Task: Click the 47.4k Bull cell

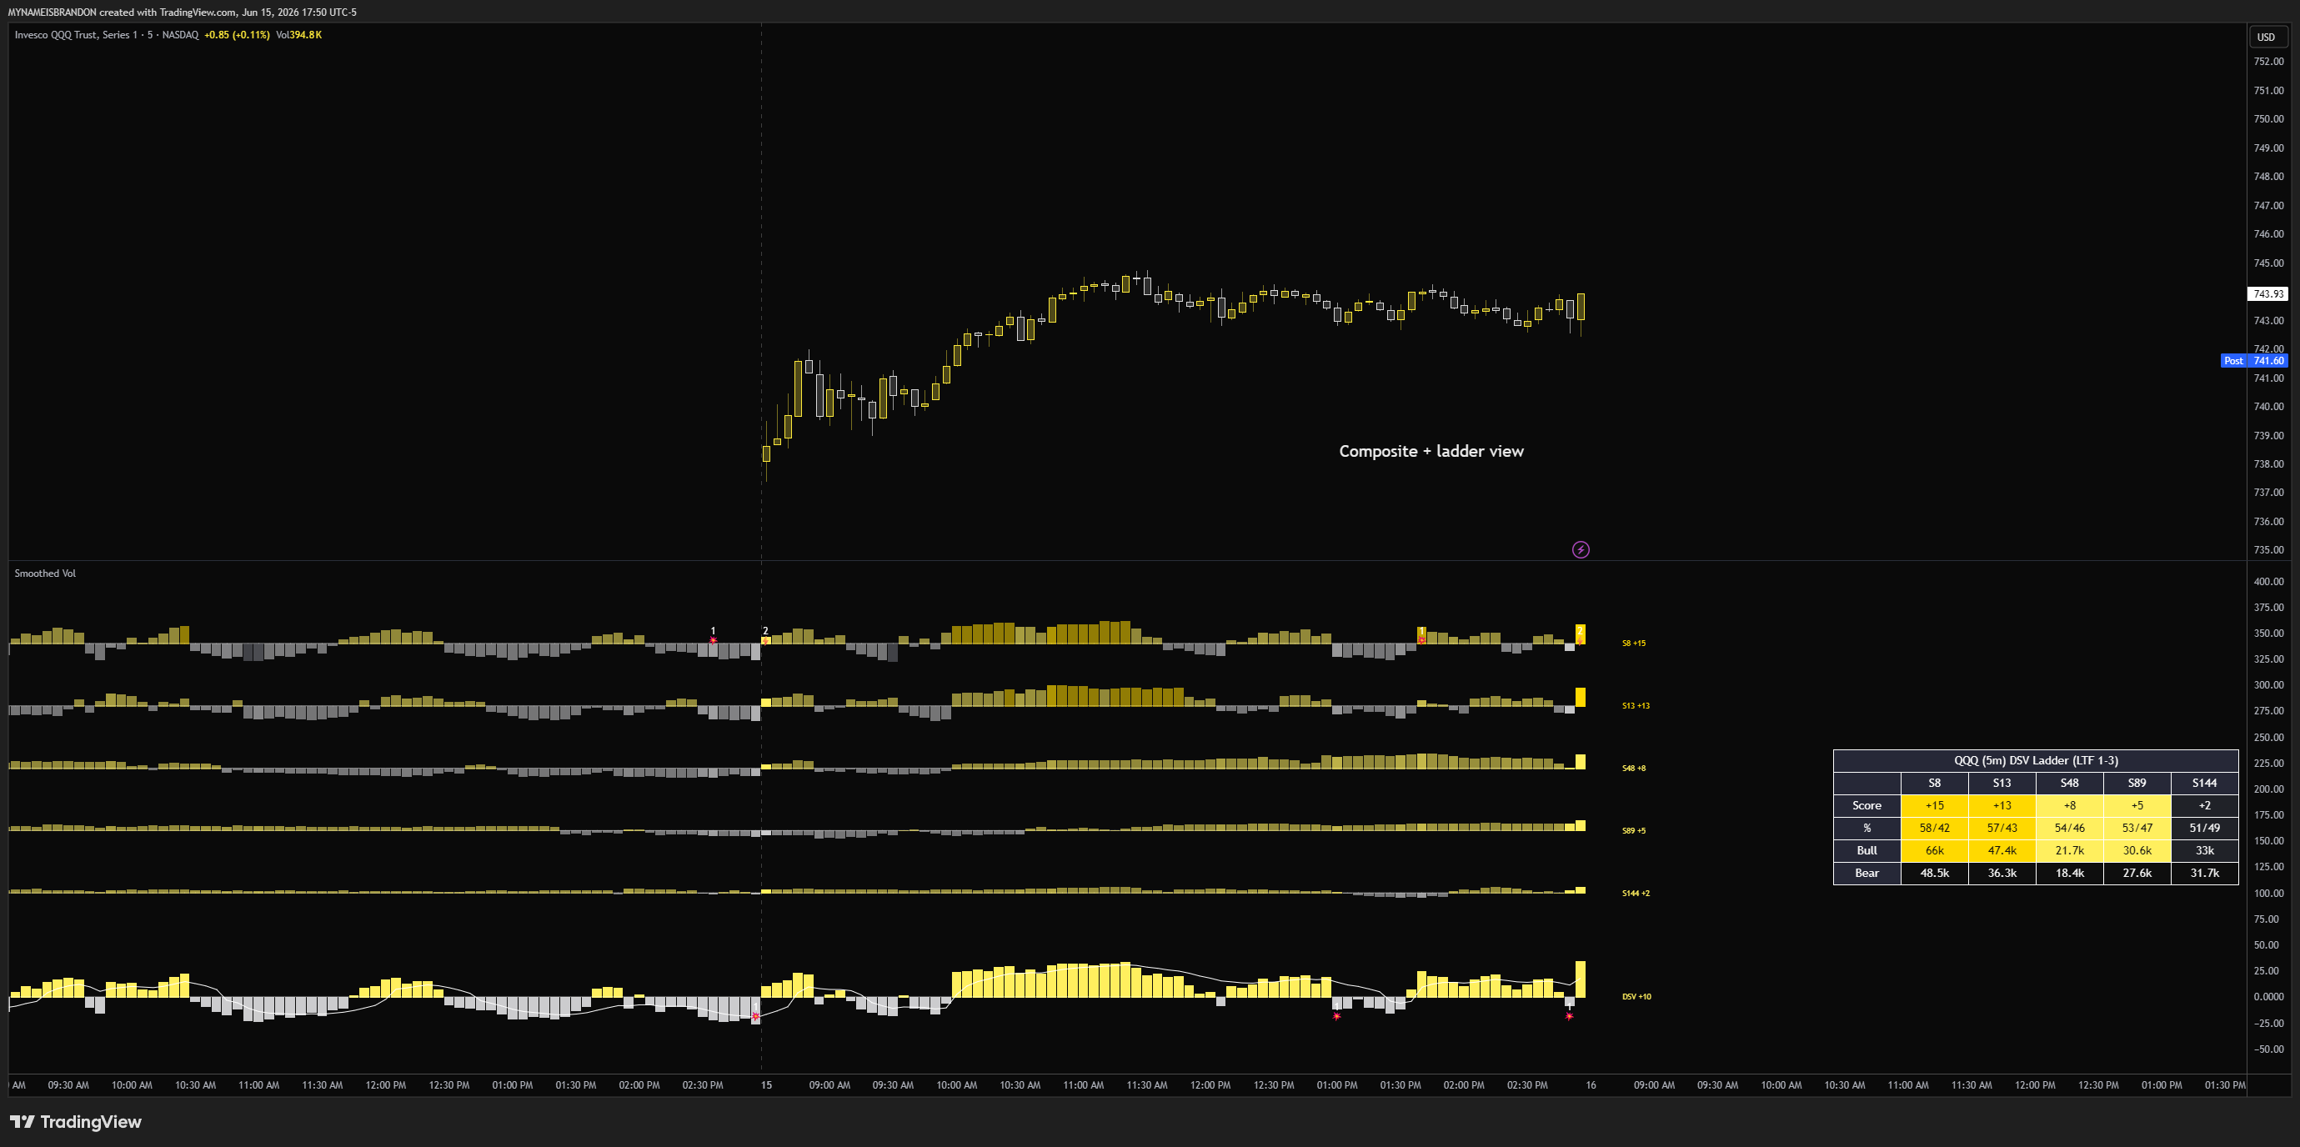Action: pyautogui.click(x=2002, y=850)
